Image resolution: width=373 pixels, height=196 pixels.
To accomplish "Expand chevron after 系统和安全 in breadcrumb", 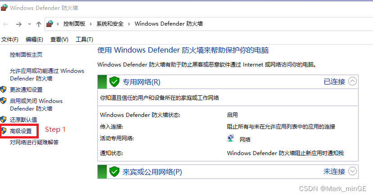I will click(x=129, y=24).
